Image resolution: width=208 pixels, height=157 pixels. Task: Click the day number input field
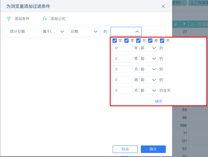[x=123, y=91]
